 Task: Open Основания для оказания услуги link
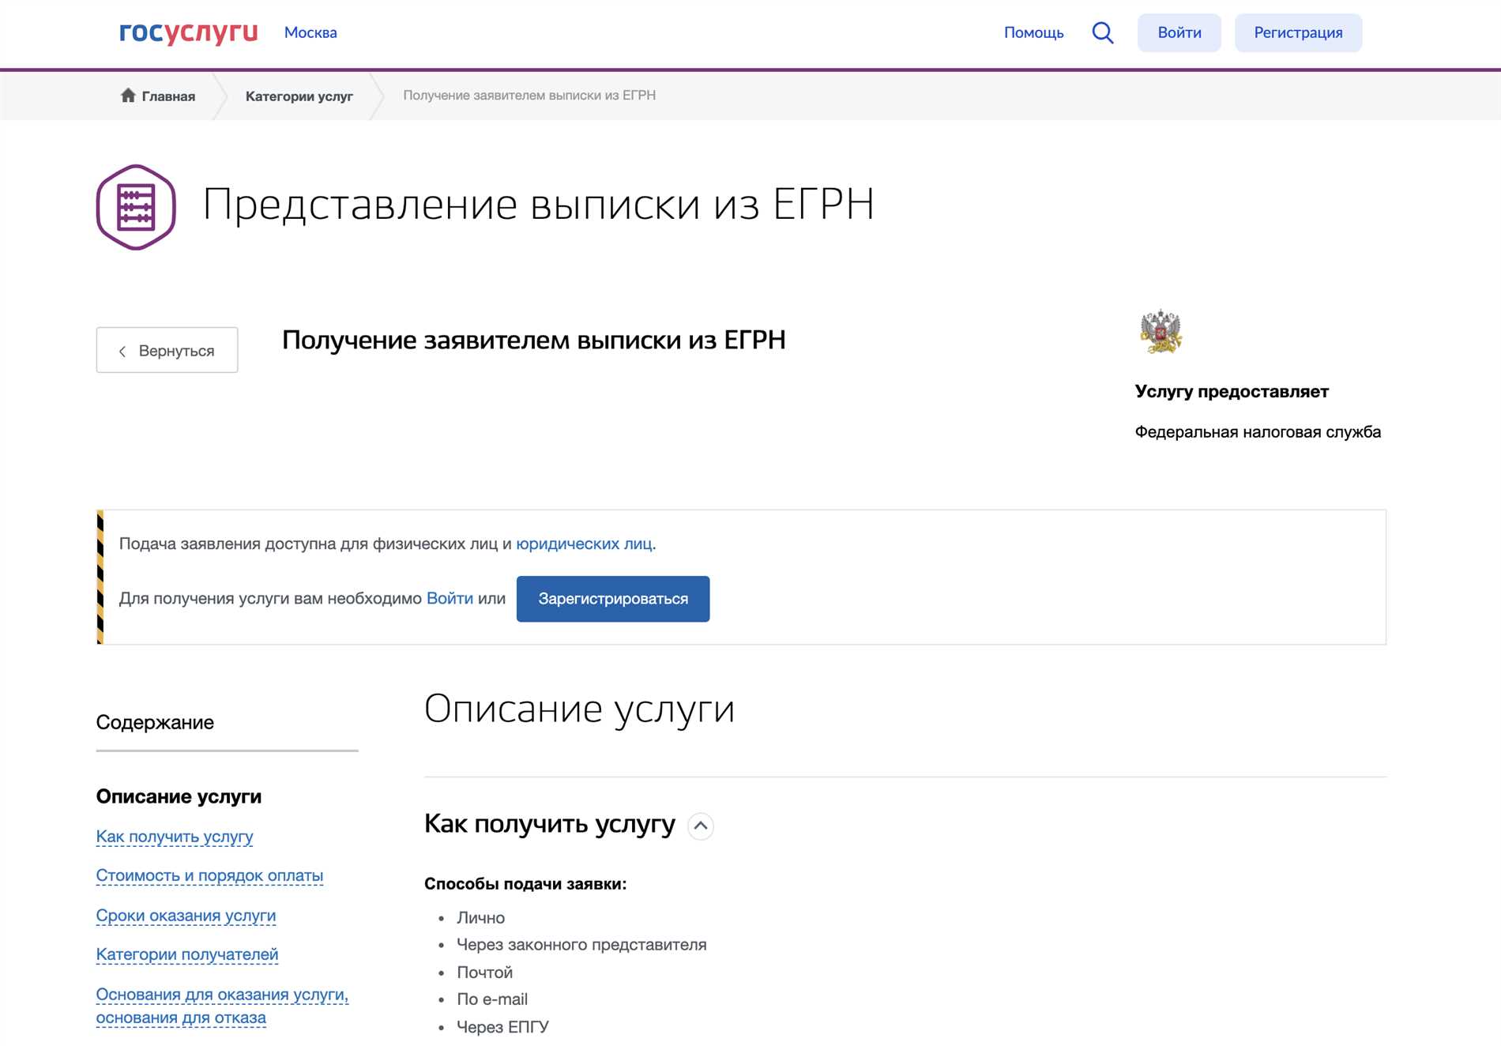point(222,1006)
